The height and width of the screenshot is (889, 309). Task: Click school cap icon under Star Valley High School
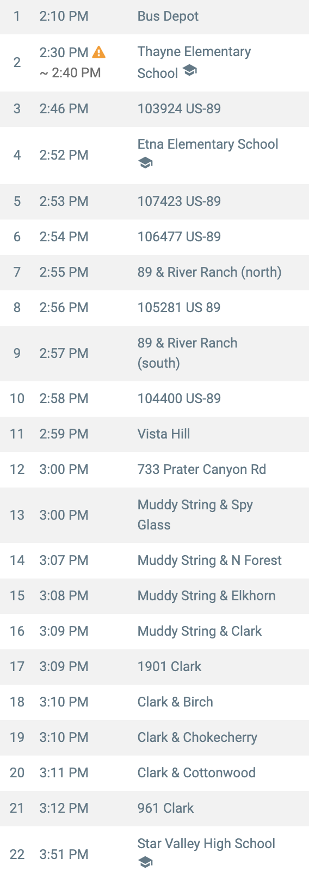tap(145, 862)
